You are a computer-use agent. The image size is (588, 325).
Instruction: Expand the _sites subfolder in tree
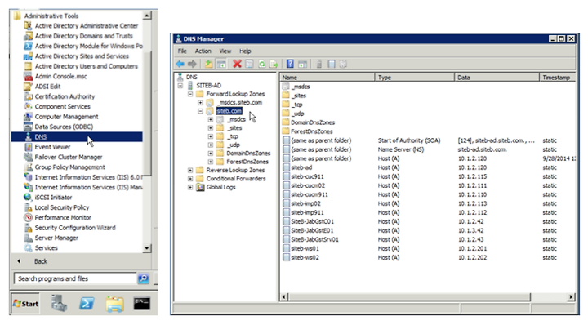211,128
